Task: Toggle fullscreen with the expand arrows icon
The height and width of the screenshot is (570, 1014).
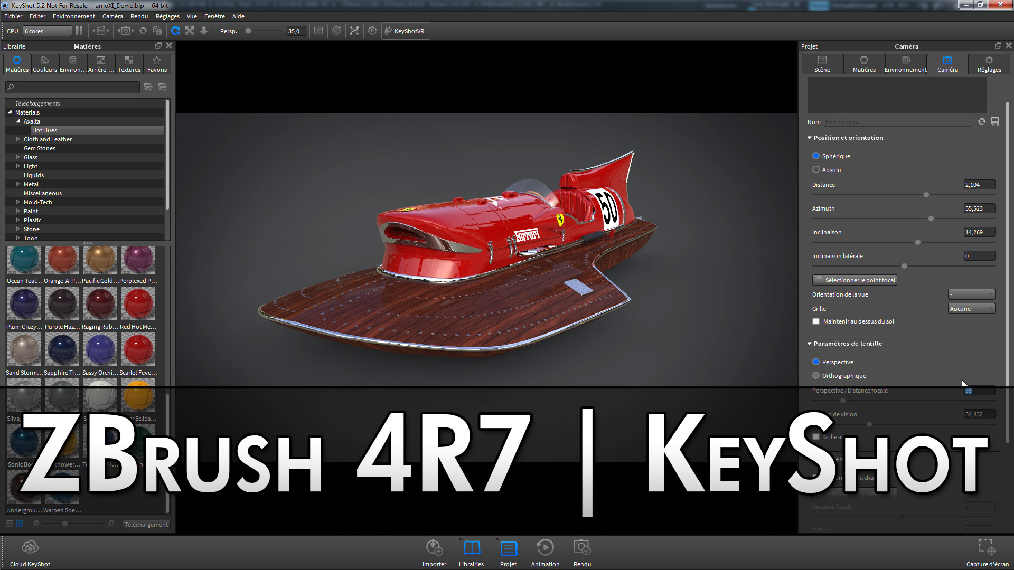Action: [190, 31]
